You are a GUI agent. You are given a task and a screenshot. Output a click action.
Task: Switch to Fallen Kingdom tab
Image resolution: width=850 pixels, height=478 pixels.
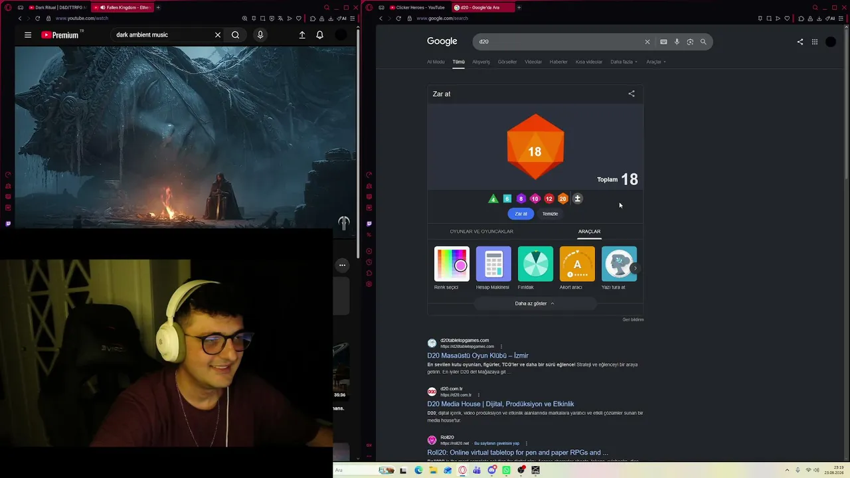click(122, 7)
